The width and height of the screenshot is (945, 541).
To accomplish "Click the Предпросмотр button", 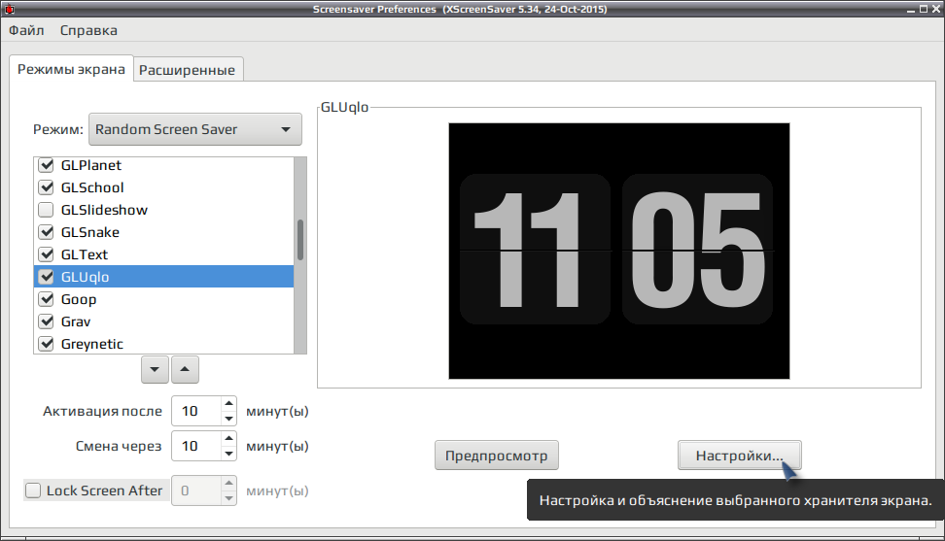I will pyautogui.click(x=497, y=456).
